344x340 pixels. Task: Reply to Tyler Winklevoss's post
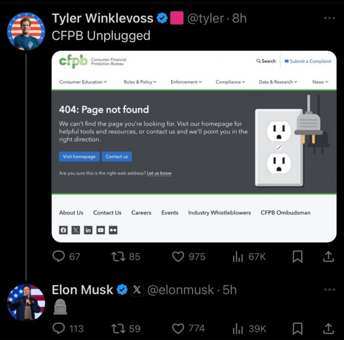point(60,257)
